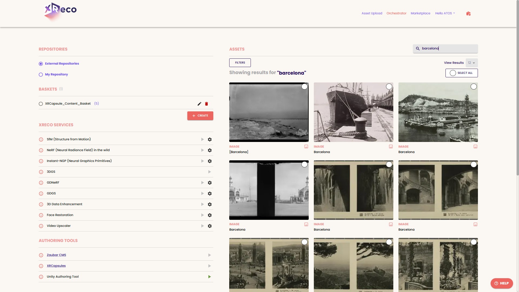Select the ship dock Barcelona image checkbox
519x292 pixels.
click(x=389, y=87)
